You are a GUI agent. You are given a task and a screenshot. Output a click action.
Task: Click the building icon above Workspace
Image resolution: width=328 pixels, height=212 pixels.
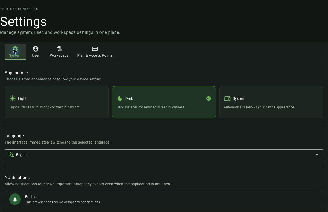[x=59, y=49]
